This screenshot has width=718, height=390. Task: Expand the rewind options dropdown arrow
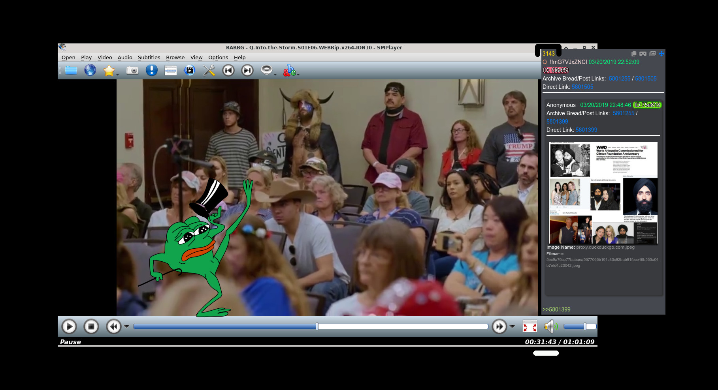126,326
